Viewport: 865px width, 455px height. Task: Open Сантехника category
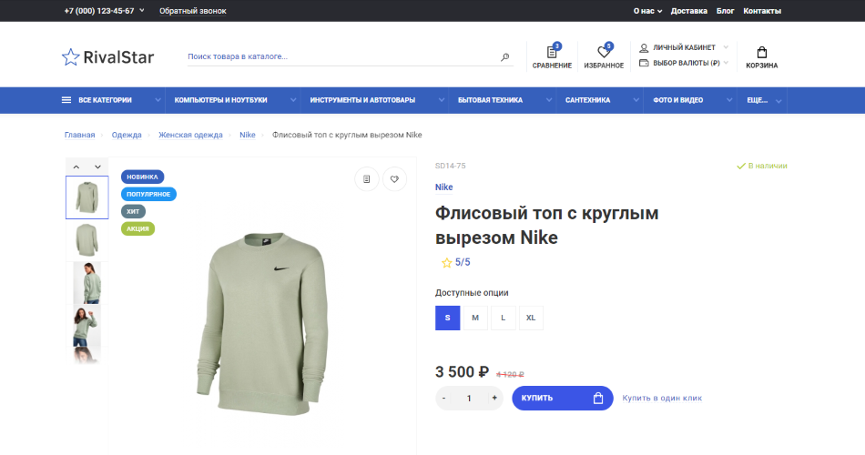(587, 100)
